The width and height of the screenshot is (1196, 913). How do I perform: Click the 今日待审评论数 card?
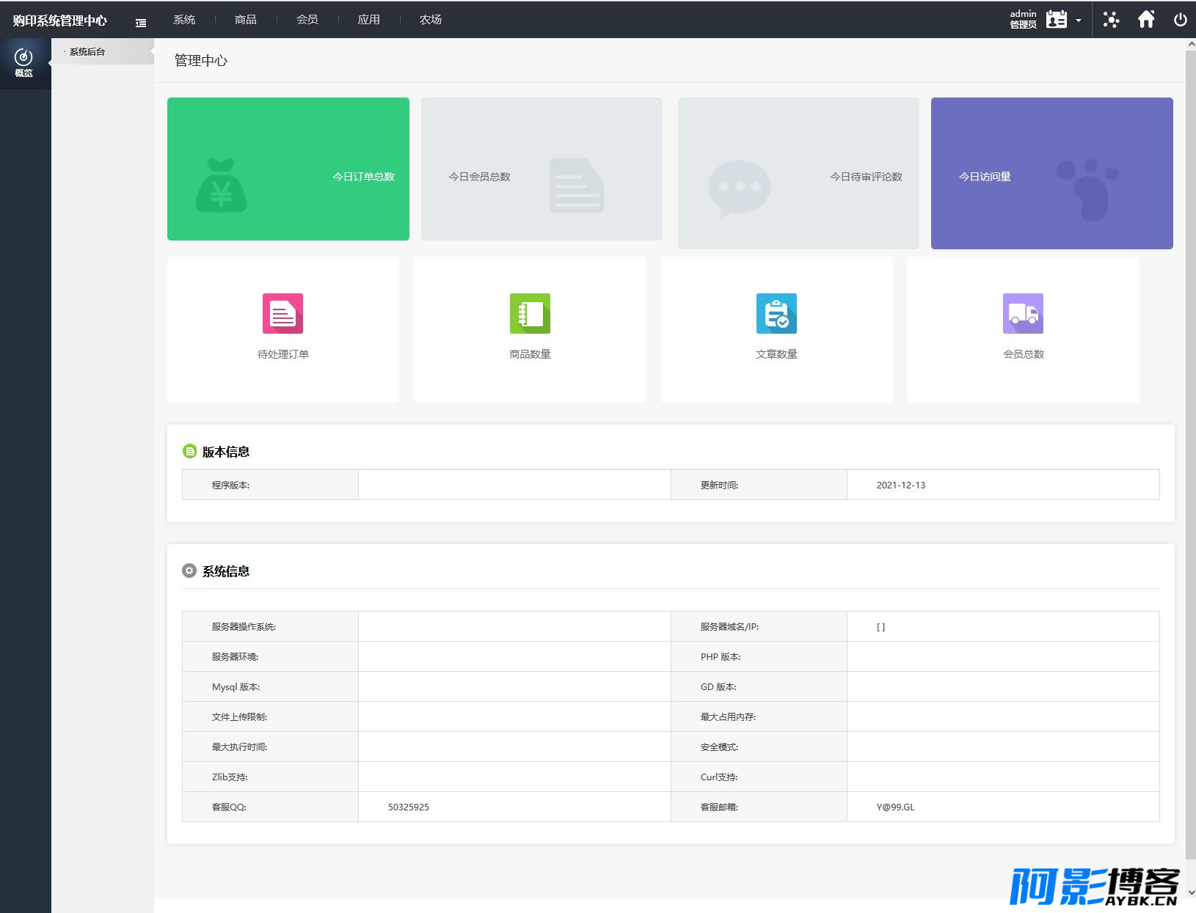coord(798,173)
